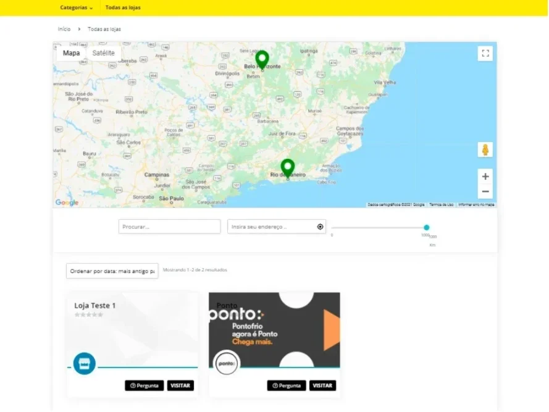The width and height of the screenshot is (549, 412).
Task: Click the Loja Teste 1 title
Action: (95, 306)
